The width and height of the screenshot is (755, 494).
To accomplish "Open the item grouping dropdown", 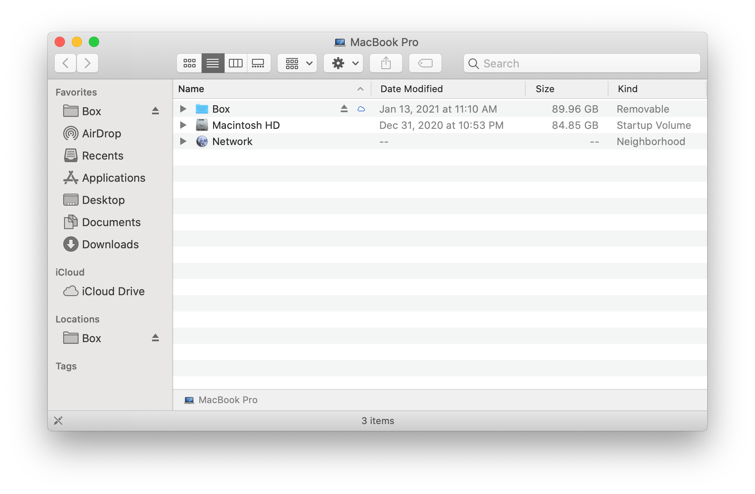I will point(297,63).
